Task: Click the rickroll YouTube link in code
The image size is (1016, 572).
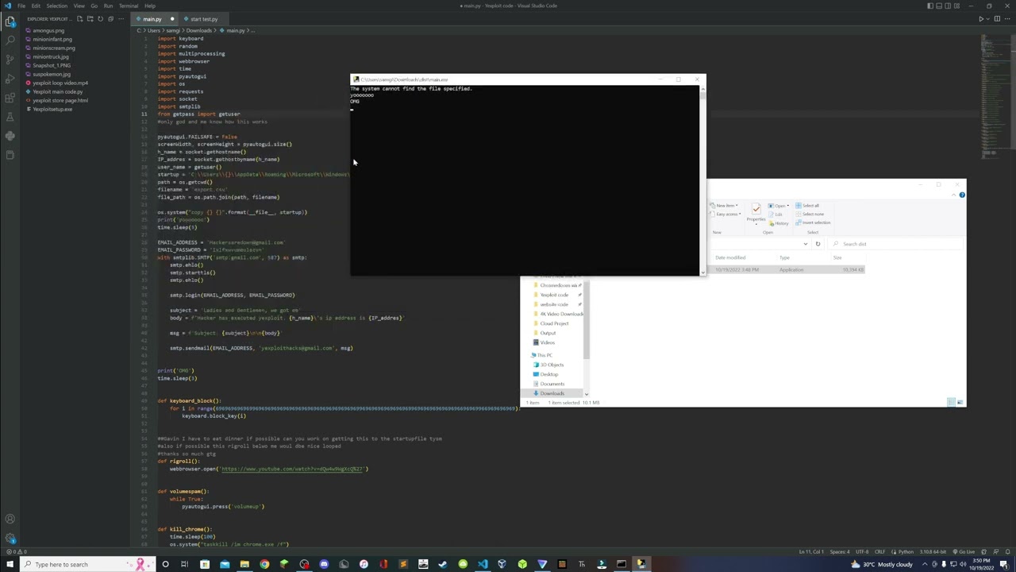Action: point(292,469)
